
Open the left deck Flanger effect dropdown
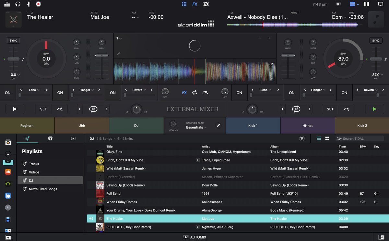pyautogui.click(x=87, y=90)
